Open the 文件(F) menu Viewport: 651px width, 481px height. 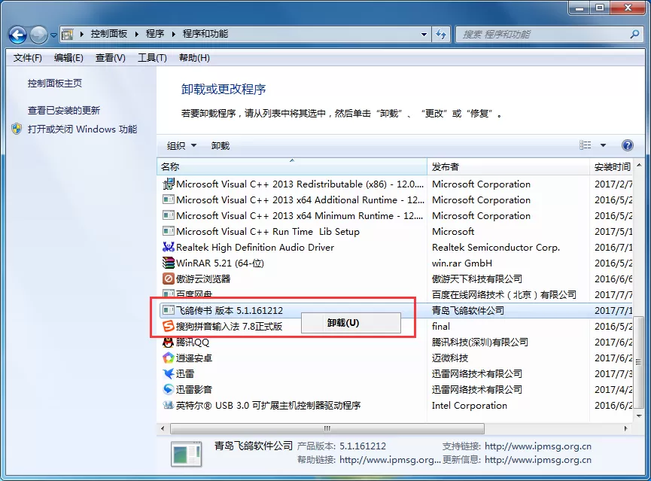pos(27,58)
